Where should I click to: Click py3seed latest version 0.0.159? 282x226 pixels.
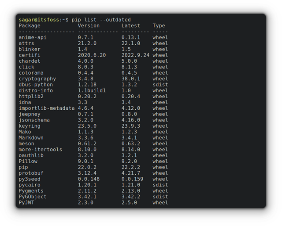pos(132,179)
